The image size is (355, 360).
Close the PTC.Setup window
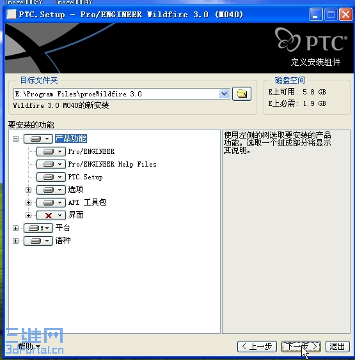[345, 15]
